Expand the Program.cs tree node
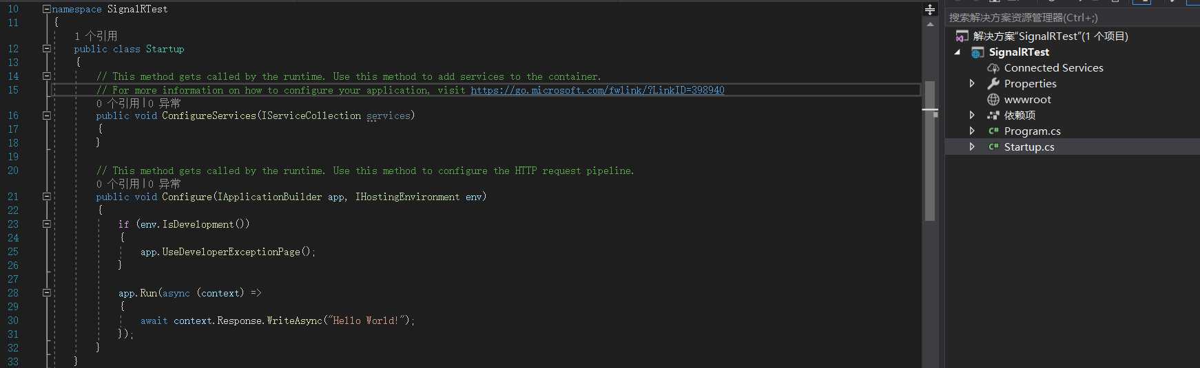 coord(972,131)
